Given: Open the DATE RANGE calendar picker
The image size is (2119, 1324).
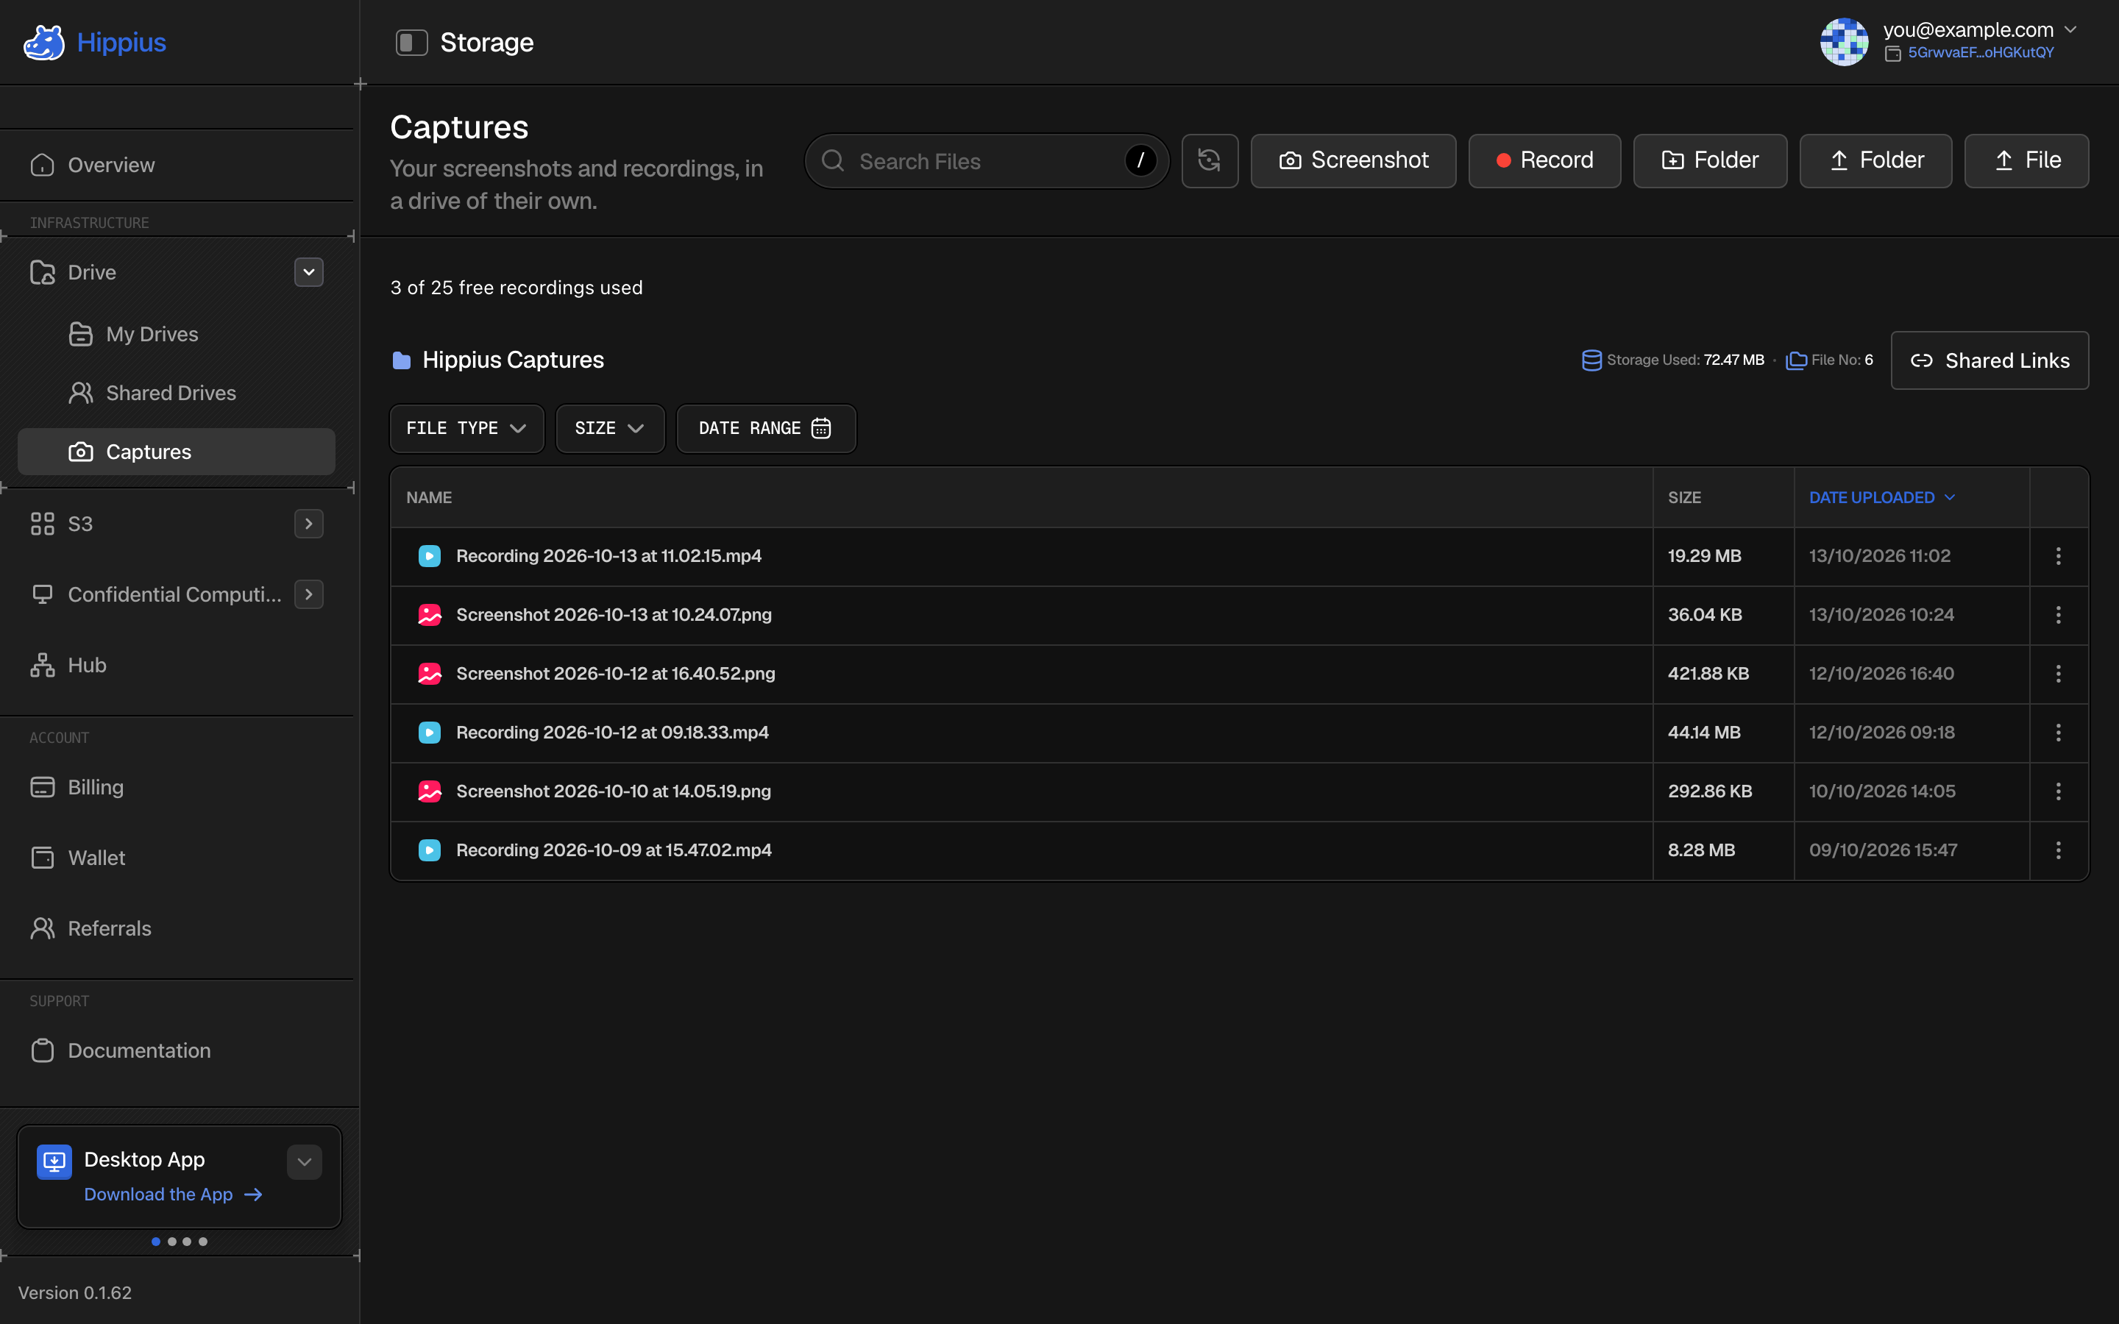Looking at the screenshot, I should pos(765,428).
